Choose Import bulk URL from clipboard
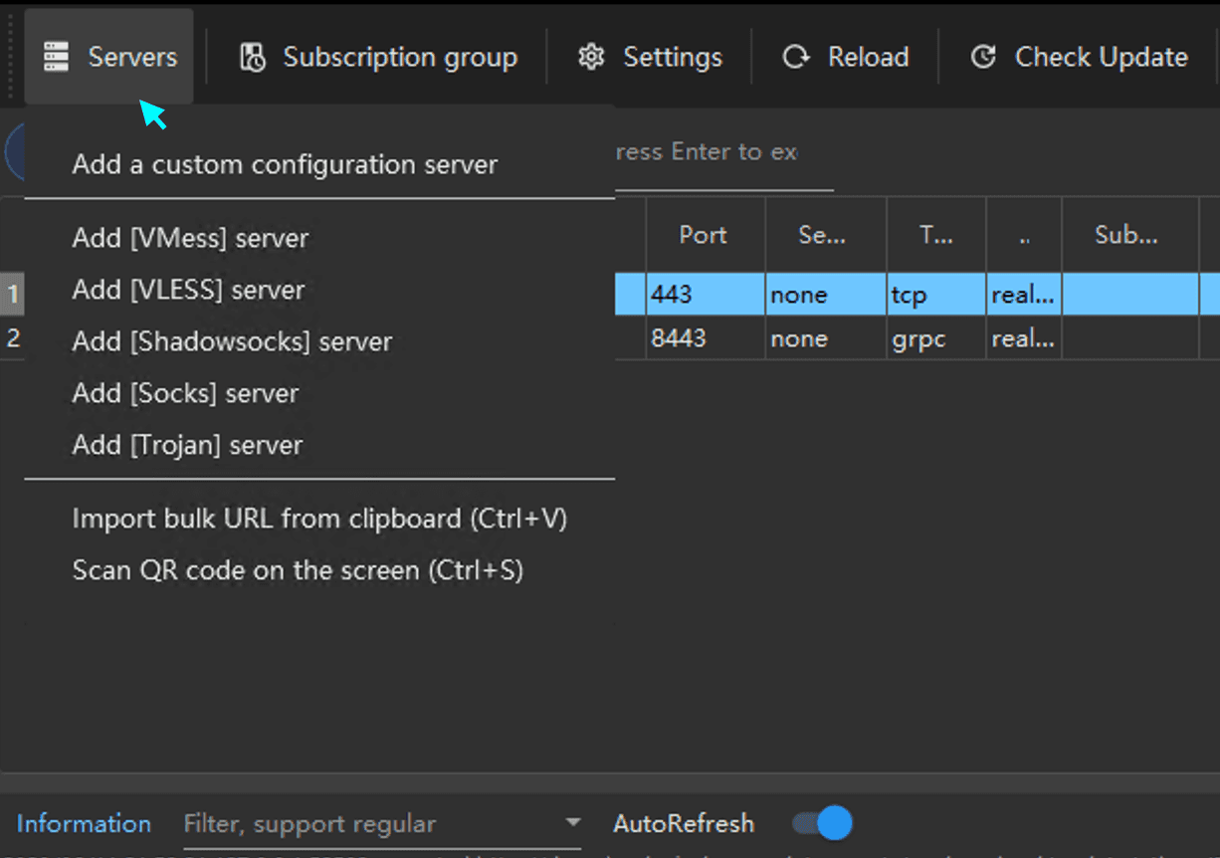The height and width of the screenshot is (858, 1220). (319, 519)
